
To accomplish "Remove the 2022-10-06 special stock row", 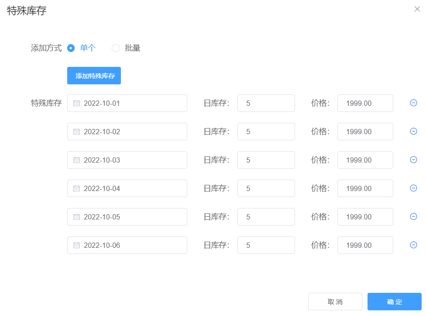I will (x=413, y=245).
